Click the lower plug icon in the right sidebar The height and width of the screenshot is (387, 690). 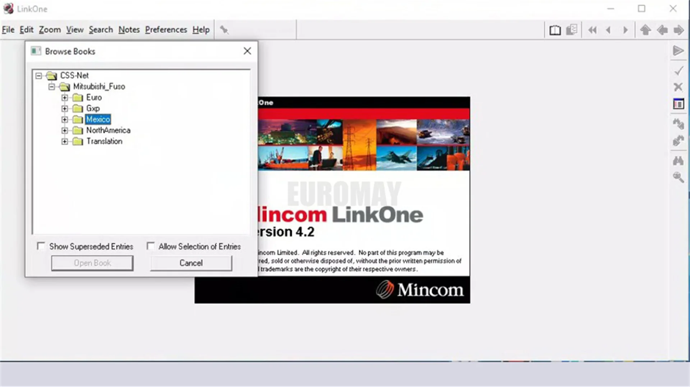(x=678, y=140)
